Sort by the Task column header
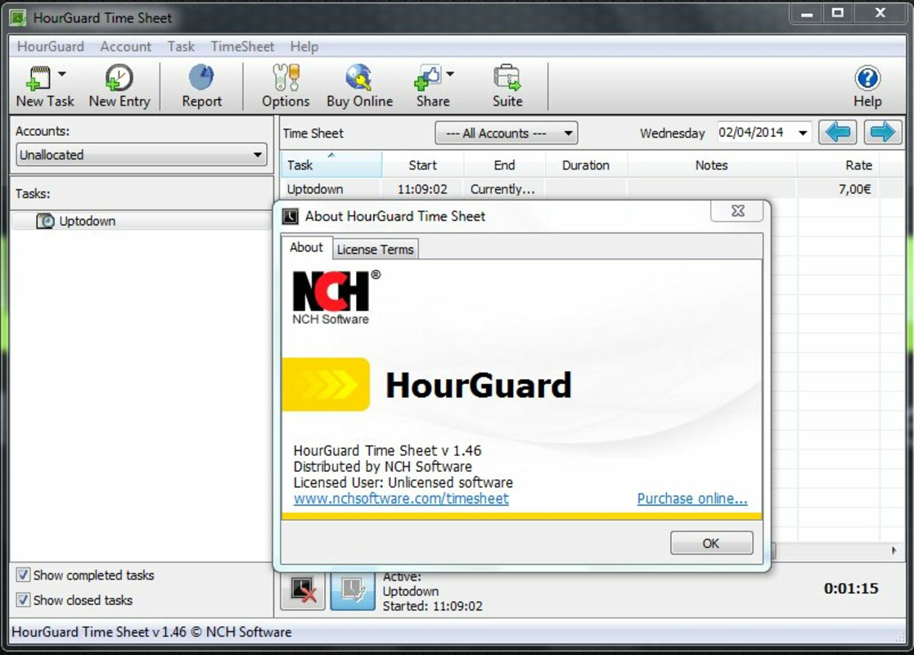914x655 pixels. [x=331, y=165]
